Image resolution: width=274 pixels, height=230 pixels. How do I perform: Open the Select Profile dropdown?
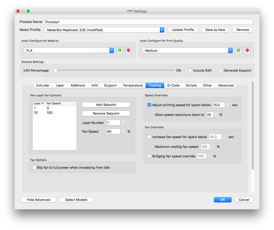click(x=104, y=30)
